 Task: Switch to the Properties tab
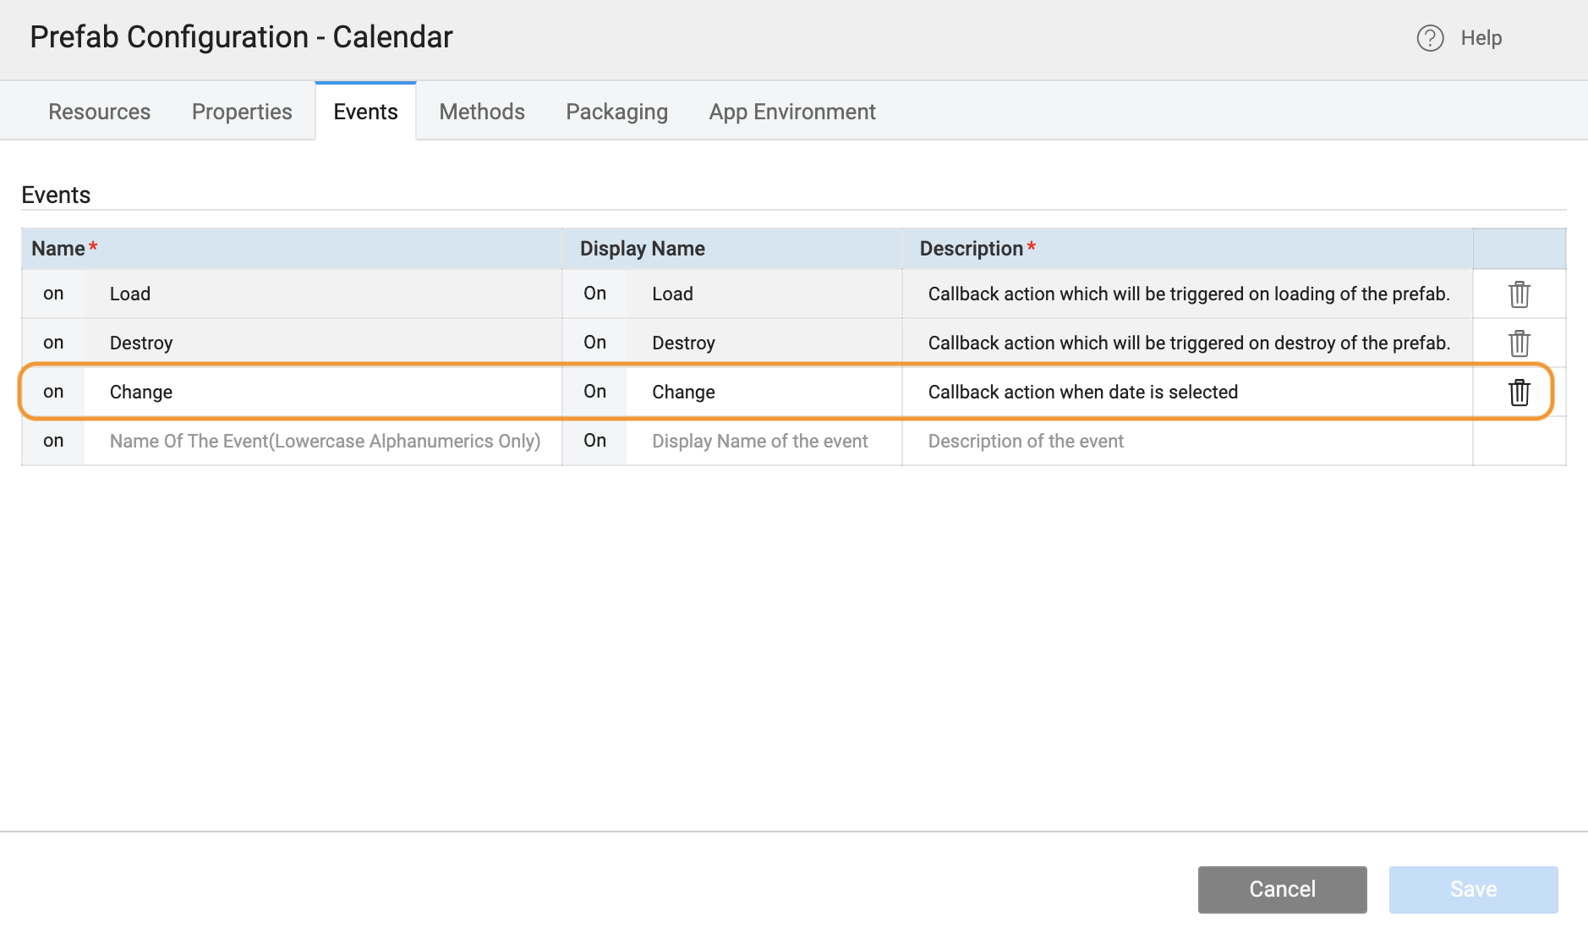click(241, 111)
